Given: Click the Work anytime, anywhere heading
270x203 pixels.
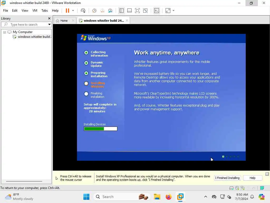Looking at the screenshot, I should tap(167, 53).
